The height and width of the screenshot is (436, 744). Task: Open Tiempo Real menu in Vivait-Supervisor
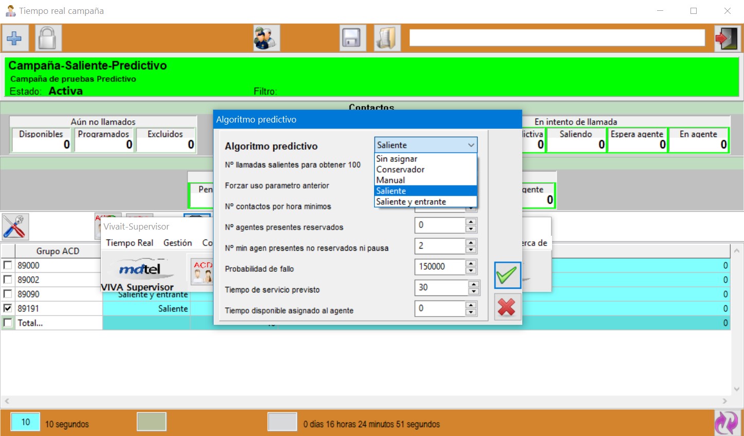coord(130,243)
